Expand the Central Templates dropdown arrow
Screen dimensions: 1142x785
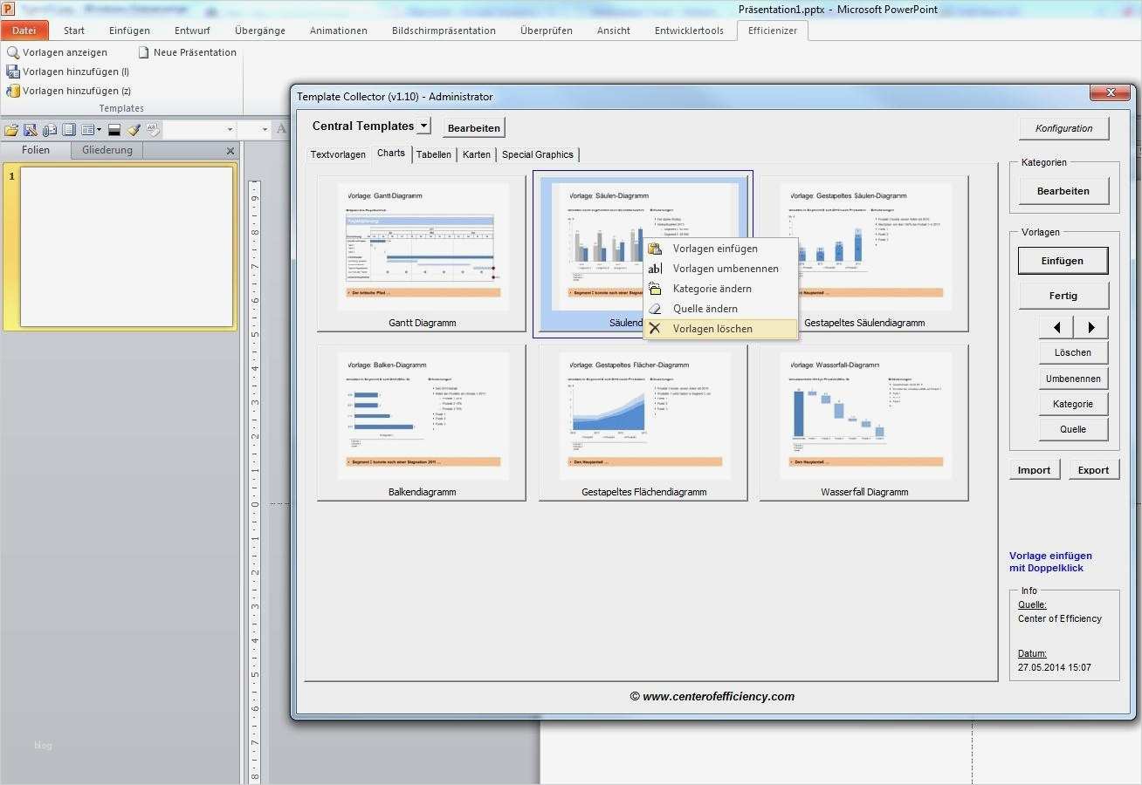point(423,126)
